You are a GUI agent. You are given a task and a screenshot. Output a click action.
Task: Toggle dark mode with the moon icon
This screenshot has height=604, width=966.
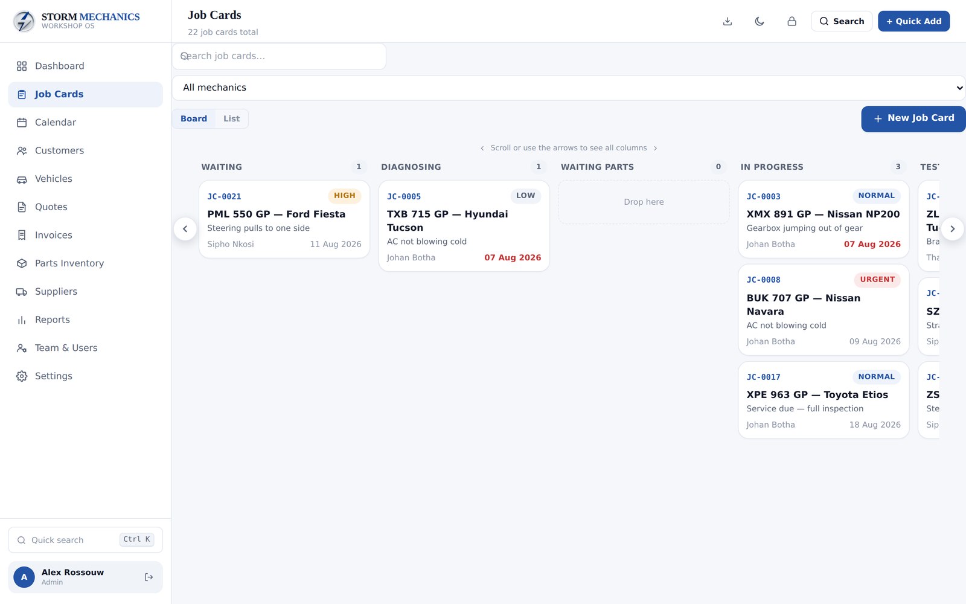click(760, 21)
